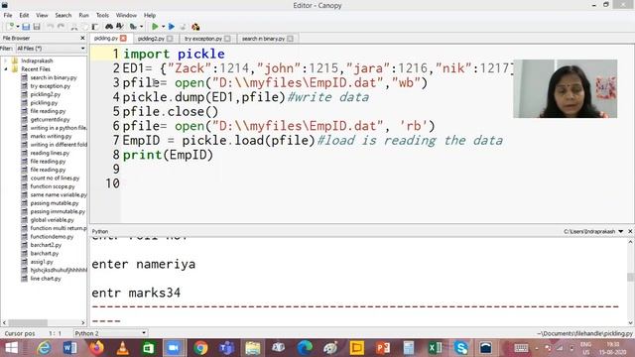This screenshot has height=357, width=635.
Task: Switch to the search in binary.py tab
Action: coord(263,39)
